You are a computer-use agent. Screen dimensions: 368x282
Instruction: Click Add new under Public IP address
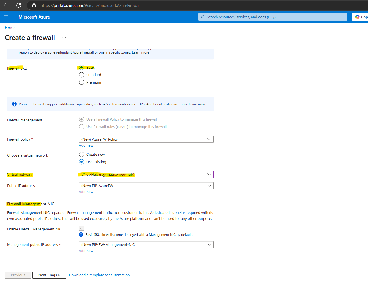[86, 192]
